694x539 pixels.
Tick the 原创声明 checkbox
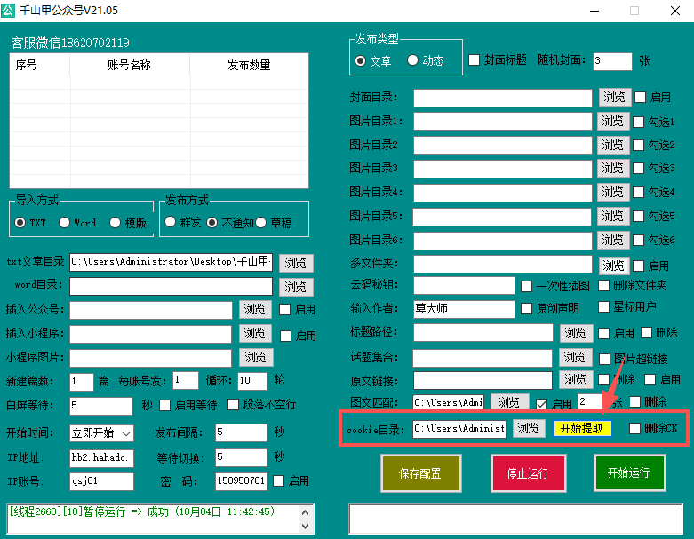point(527,309)
